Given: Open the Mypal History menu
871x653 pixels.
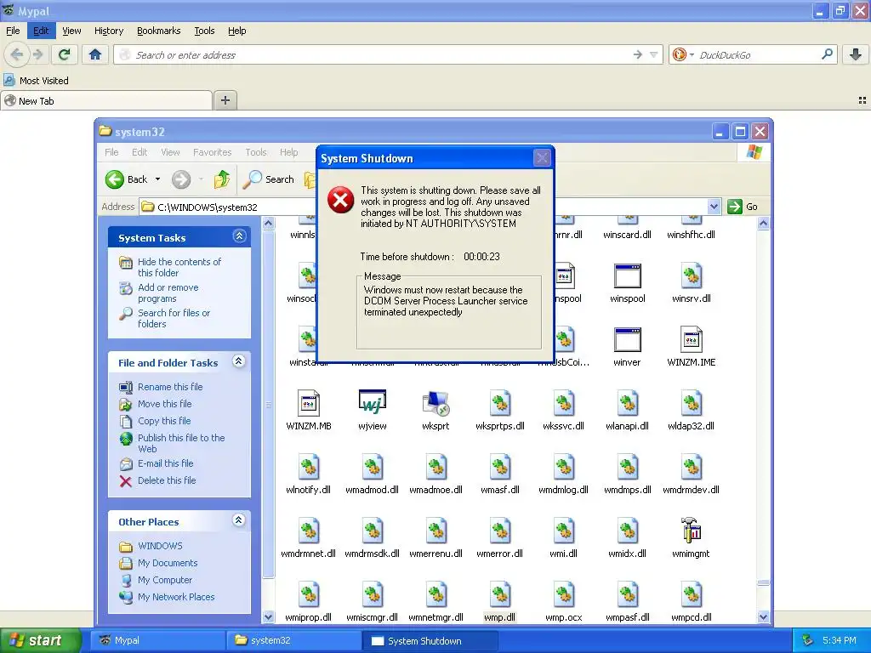Looking at the screenshot, I should (x=109, y=31).
